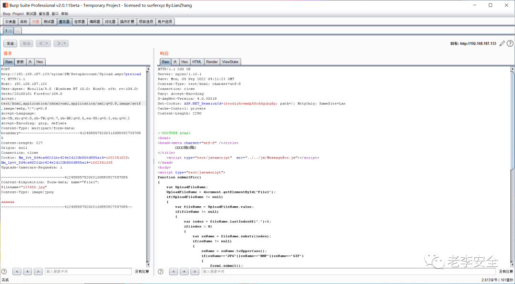
Task: Switch to the 编码器 tab
Action: point(95,21)
